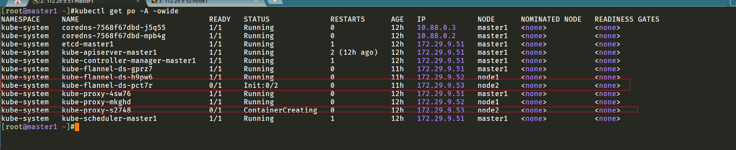Screen dimensions: 736x150
Task: Click the pod name kube-flannel-ds-pct7r
Action: [x=107, y=85]
